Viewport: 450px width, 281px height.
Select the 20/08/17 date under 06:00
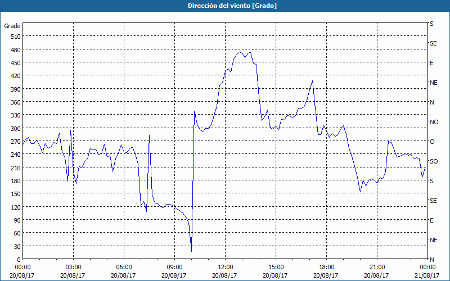[124, 275]
